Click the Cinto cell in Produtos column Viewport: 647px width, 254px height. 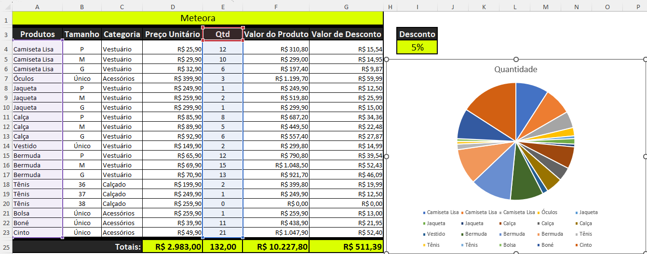pyautogui.click(x=38, y=232)
